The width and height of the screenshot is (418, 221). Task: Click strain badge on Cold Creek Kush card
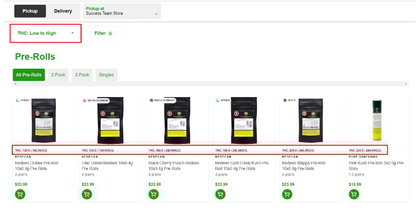click(223, 100)
